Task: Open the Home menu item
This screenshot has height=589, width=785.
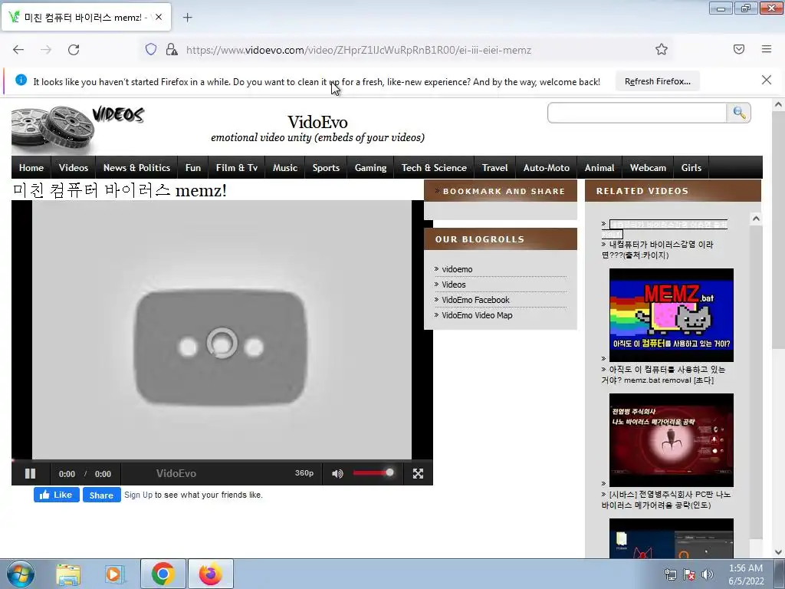Action: coord(31,168)
